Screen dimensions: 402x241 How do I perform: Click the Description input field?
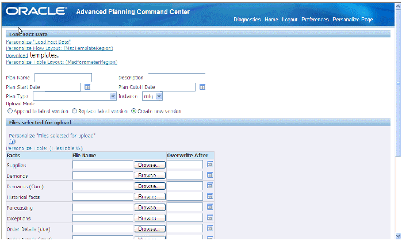tap(177, 78)
